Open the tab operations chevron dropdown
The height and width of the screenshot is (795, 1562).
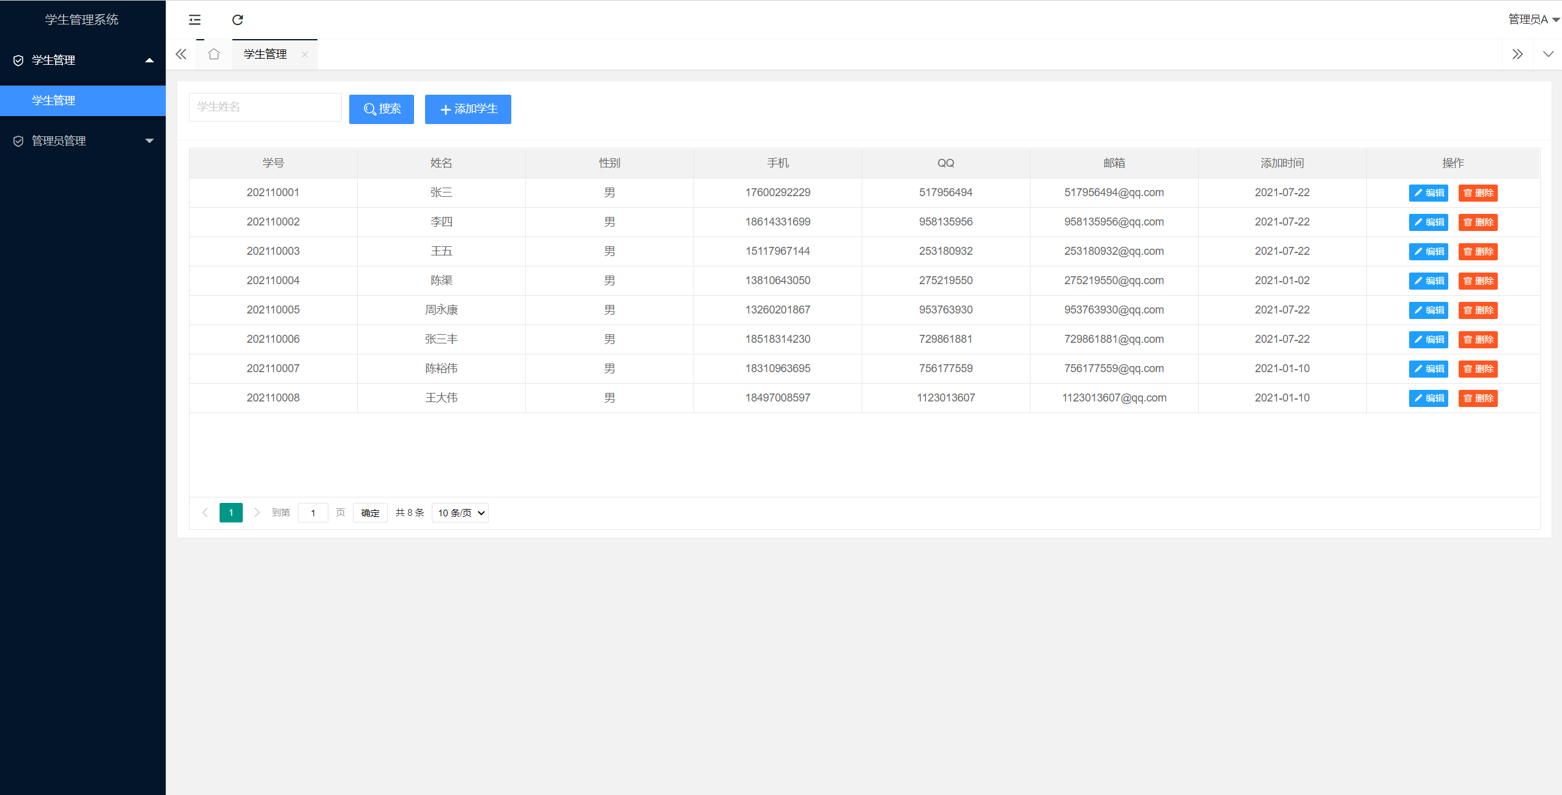click(1548, 54)
